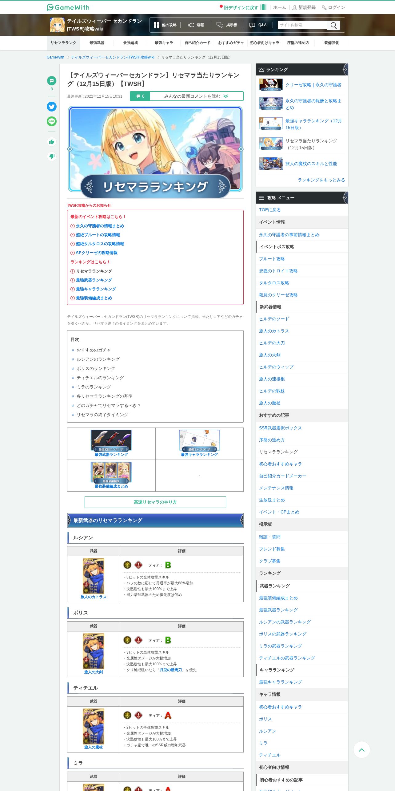The image size is (395, 791).
Task: Jump to 各リセマラランキングの基準 in contents
Action: 104,396
